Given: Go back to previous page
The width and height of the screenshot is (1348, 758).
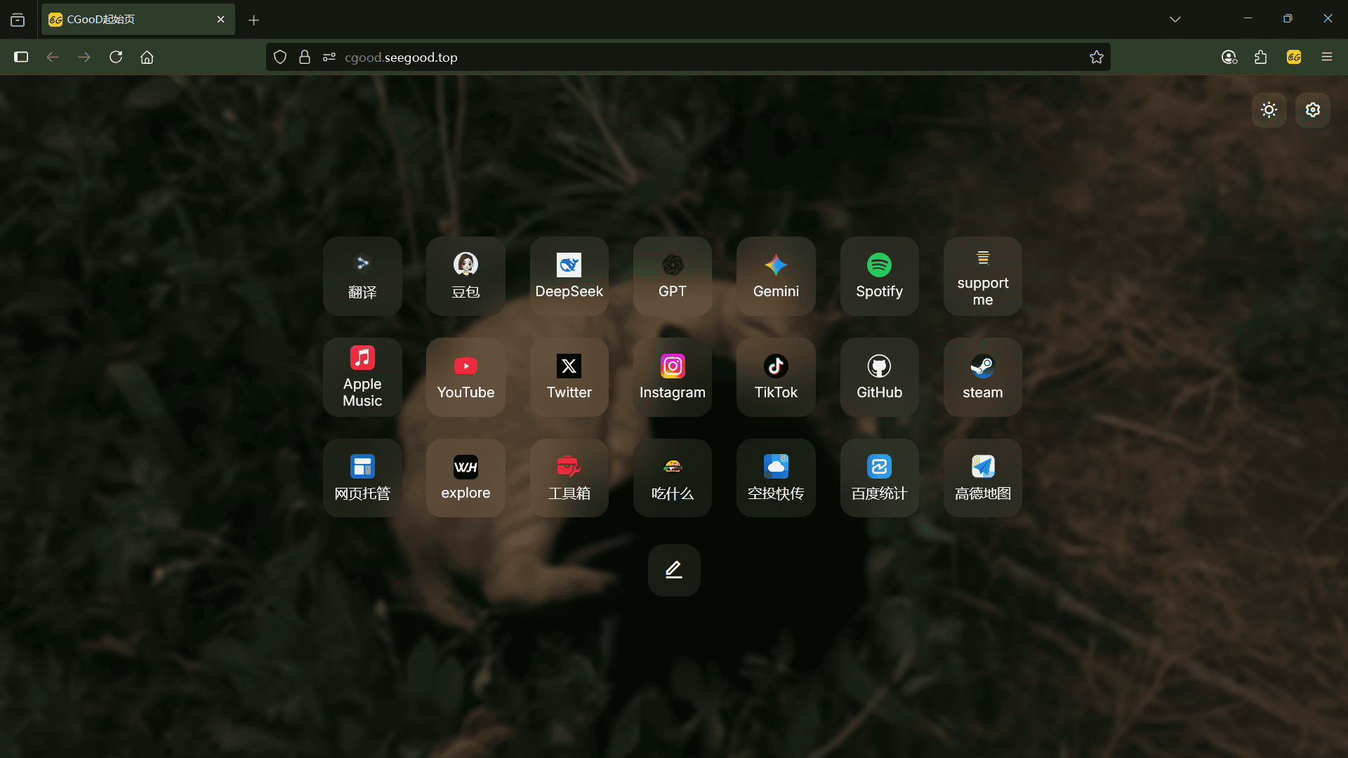Looking at the screenshot, I should click(53, 57).
